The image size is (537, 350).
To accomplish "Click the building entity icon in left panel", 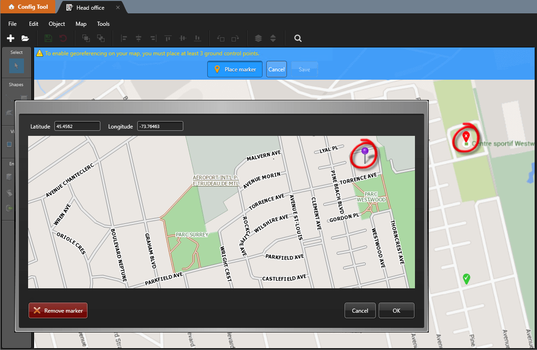I will [9, 176].
